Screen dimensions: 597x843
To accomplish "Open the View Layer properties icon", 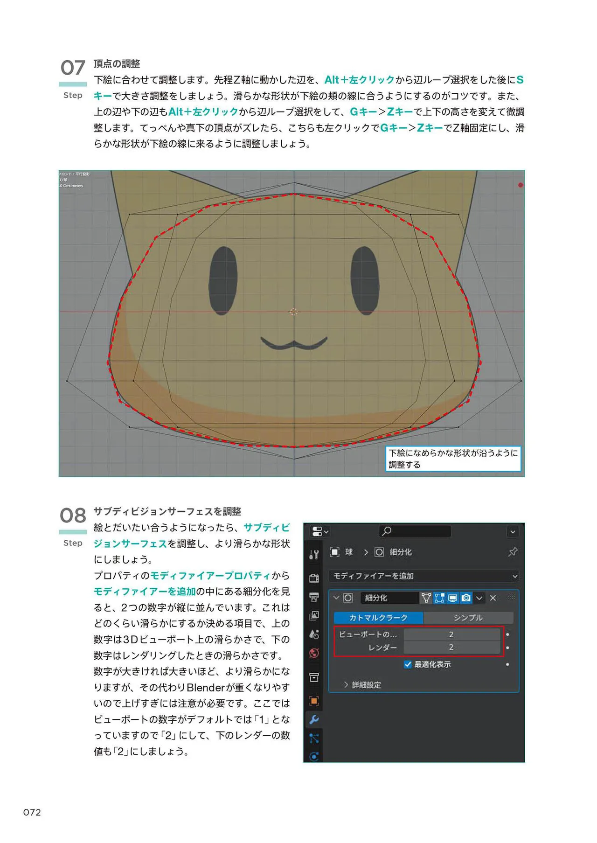I will coord(314,616).
